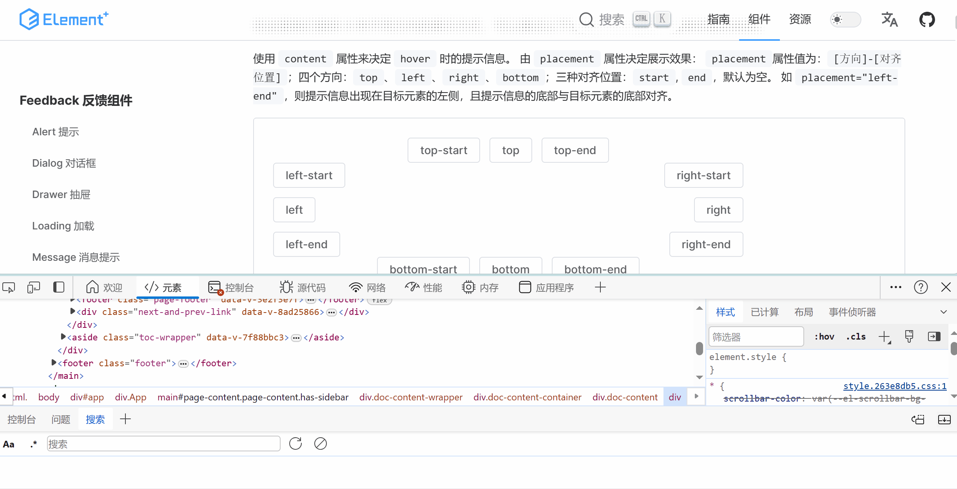Open style.263e8db5.css:1 source link
The width and height of the screenshot is (957, 489).
click(895, 386)
